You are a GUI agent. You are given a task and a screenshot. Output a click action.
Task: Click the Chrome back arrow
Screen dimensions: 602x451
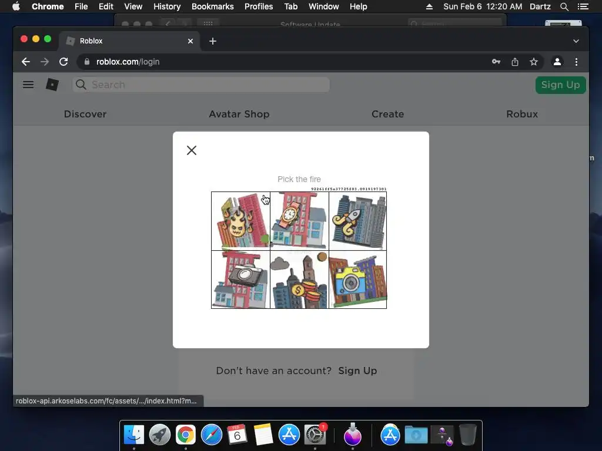[x=26, y=62]
